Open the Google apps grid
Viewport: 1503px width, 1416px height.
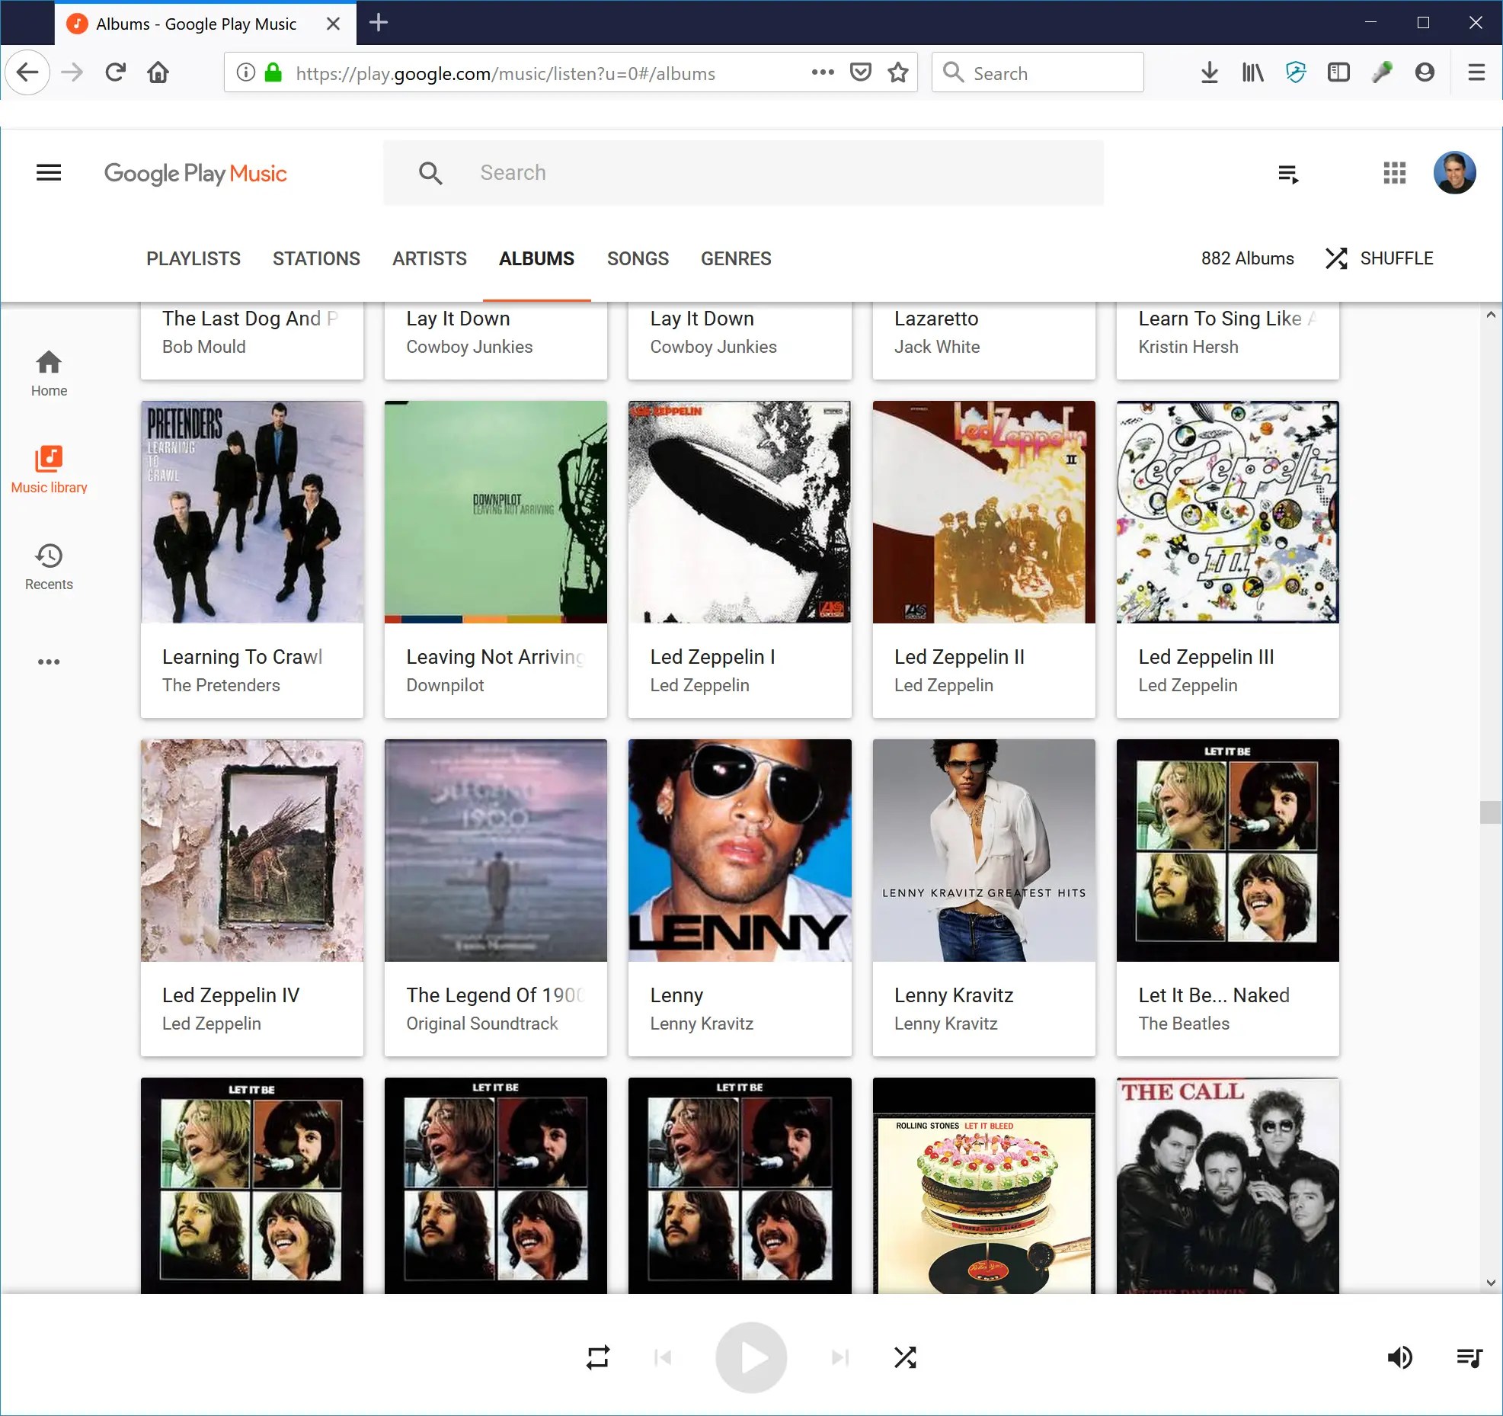click(x=1394, y=173)
